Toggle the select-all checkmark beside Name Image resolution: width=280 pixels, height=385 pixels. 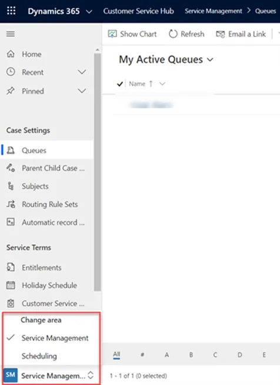[120, 84]
